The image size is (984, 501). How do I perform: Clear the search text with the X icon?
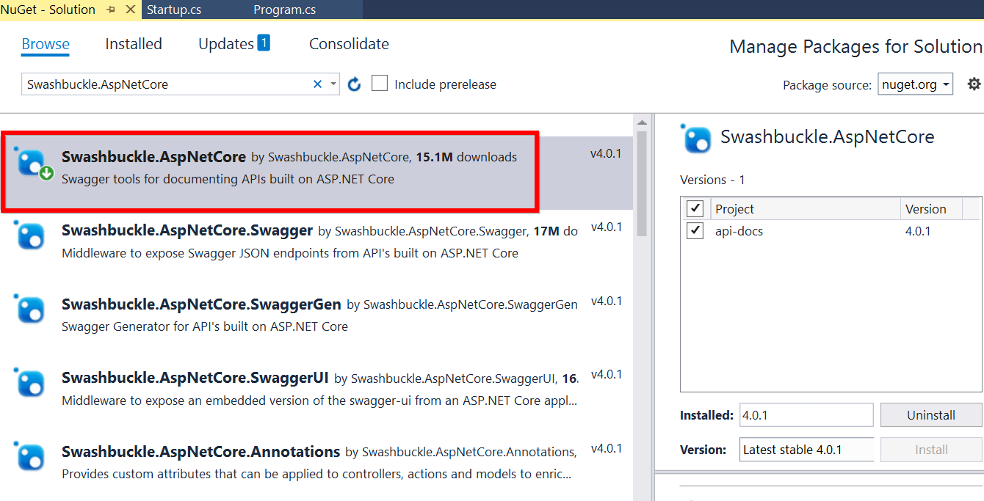(x=317, y=84)
